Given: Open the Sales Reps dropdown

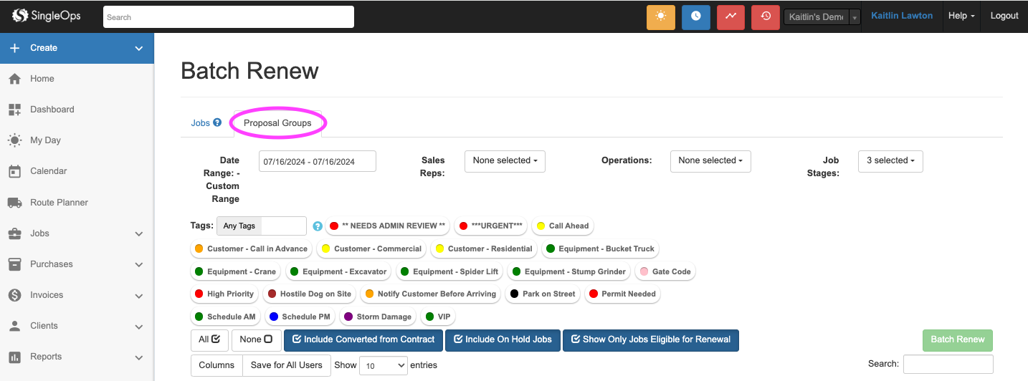Looking at the screenshot, I should [505, 161].
